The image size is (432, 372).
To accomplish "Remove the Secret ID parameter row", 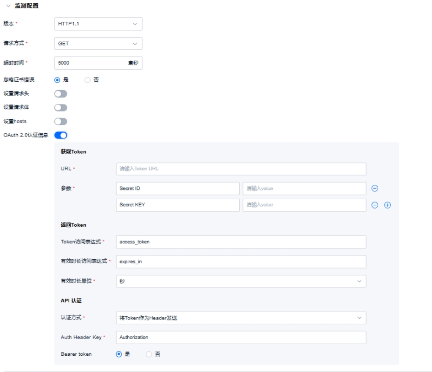I will click(x=375, y=189).
